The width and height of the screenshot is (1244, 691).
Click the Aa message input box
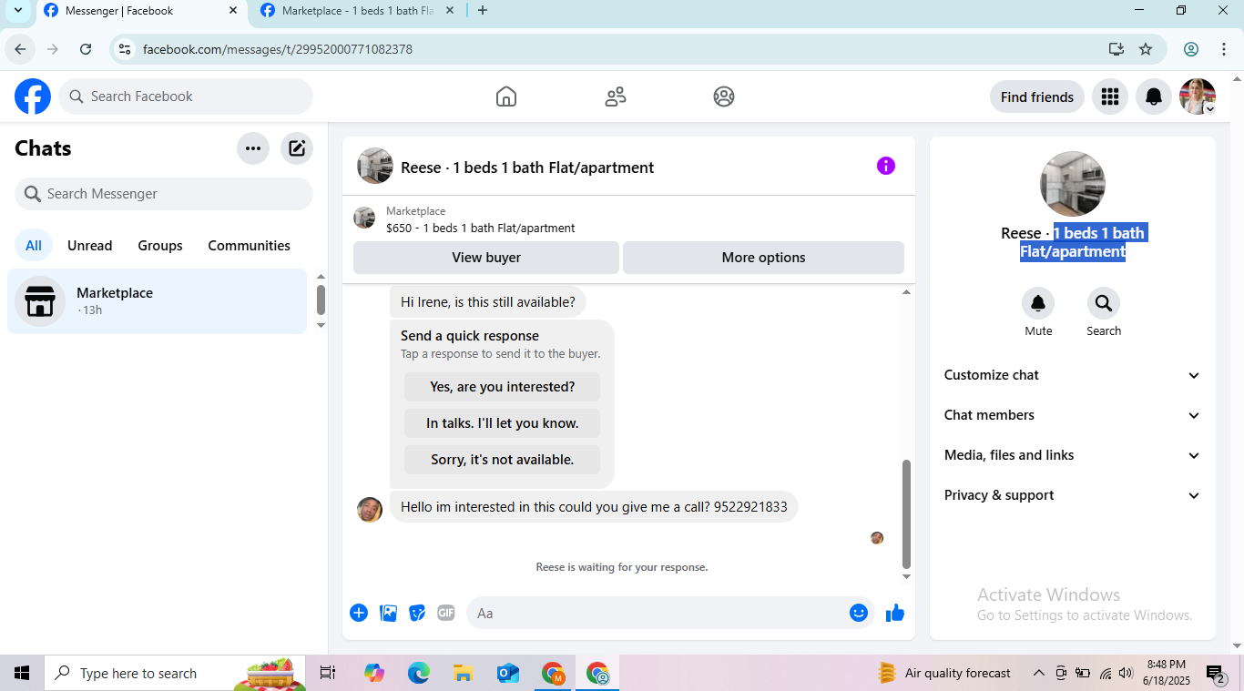pos(669,613)
